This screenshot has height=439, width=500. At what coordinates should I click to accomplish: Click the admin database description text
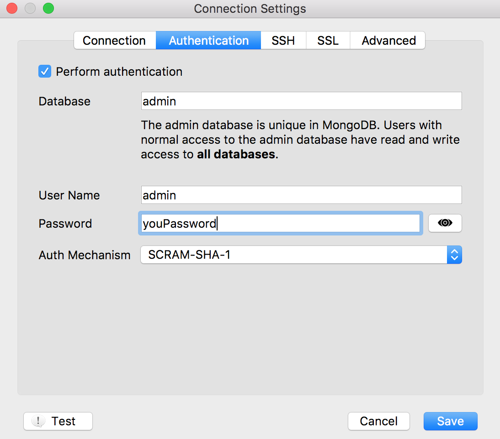tap(300, 140)
